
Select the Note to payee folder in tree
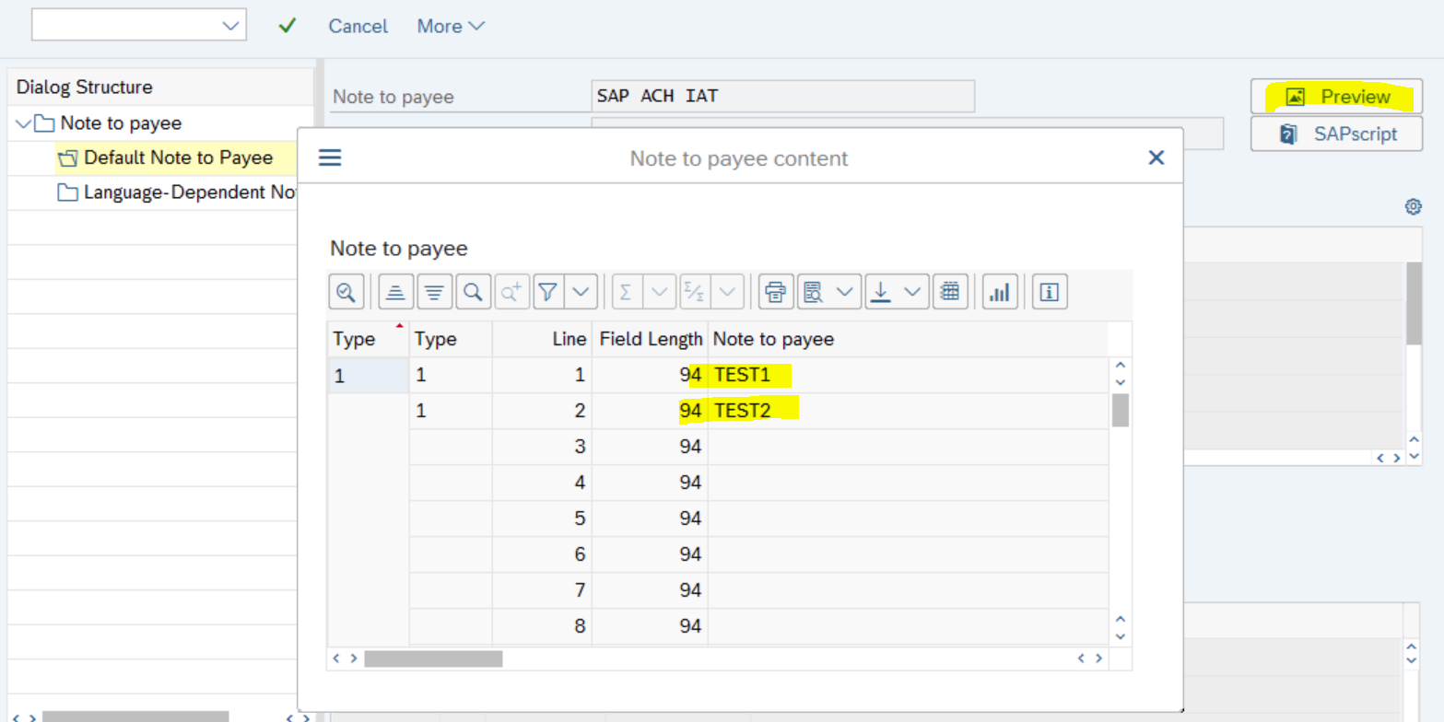pyautogui.click(x=109, y=123)
